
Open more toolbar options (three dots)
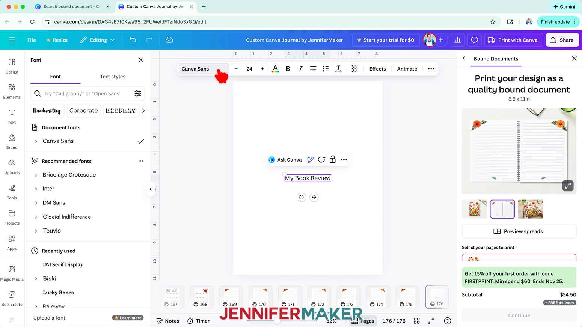[x=431, y=69]
